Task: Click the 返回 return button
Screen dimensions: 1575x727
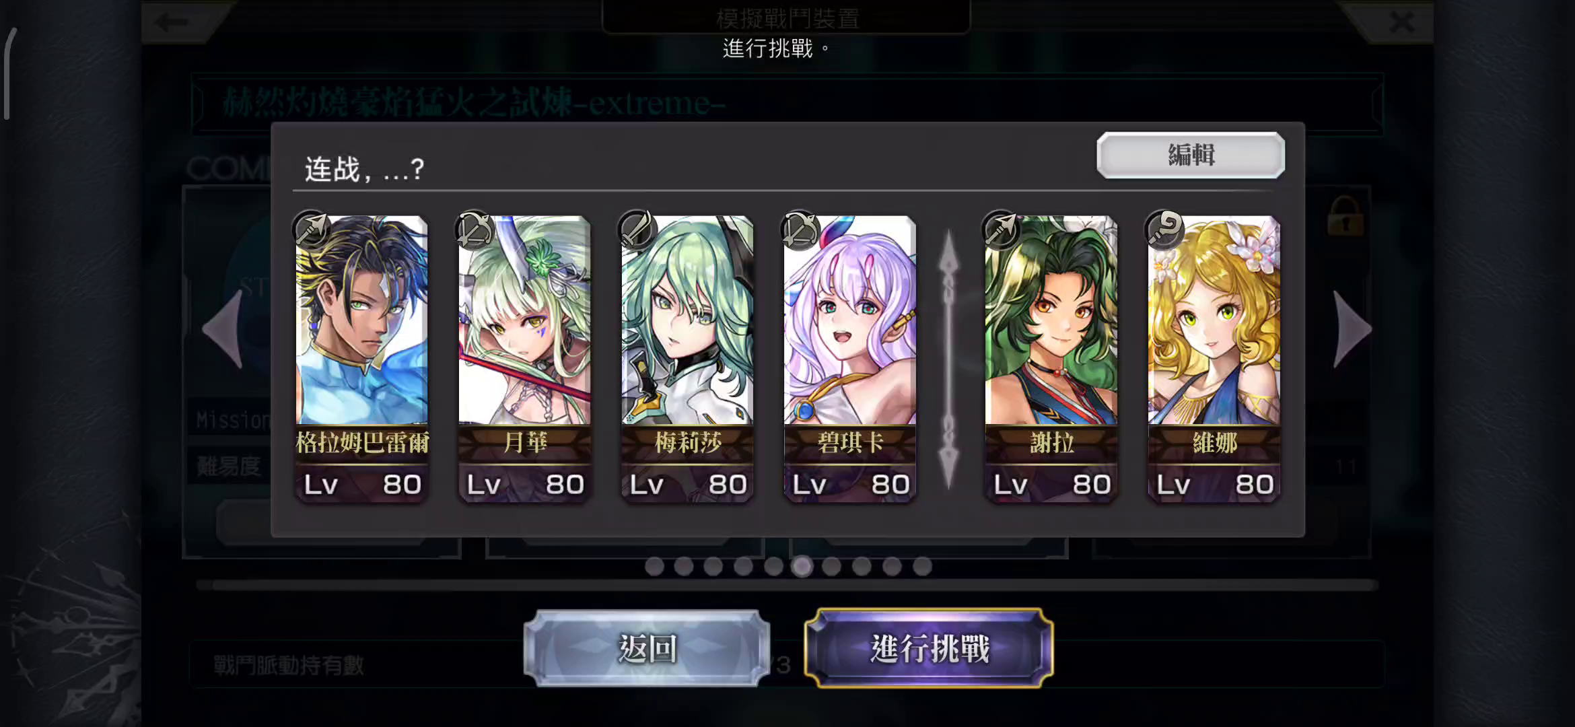Action: (x=647, y=648)
